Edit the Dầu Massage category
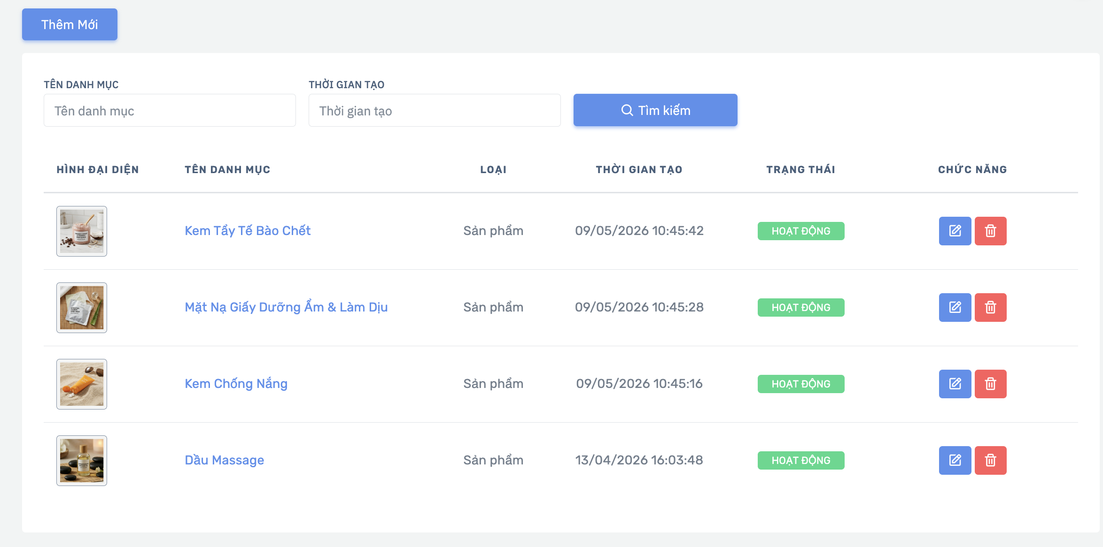This screenshot has width=1103, height=547. click(x=955, y=460)
